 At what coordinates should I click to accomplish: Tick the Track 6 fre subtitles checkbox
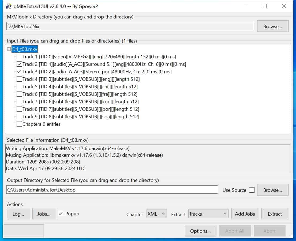point(19,94)
